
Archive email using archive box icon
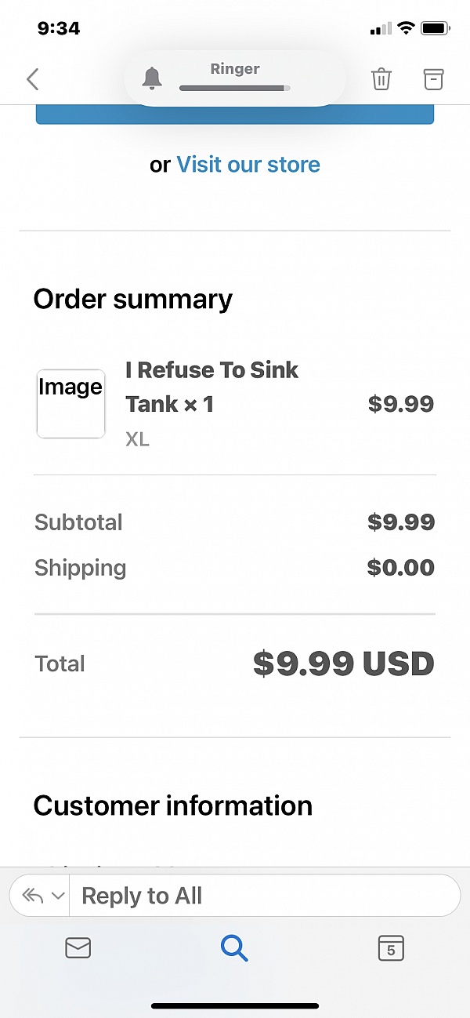[x=433, y=79]
